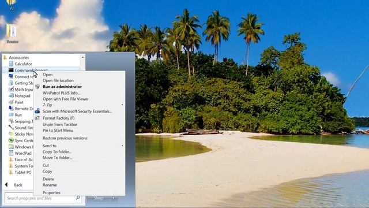
Task: Select Pin to Start Menu
Action: click(x=58, y=130)
